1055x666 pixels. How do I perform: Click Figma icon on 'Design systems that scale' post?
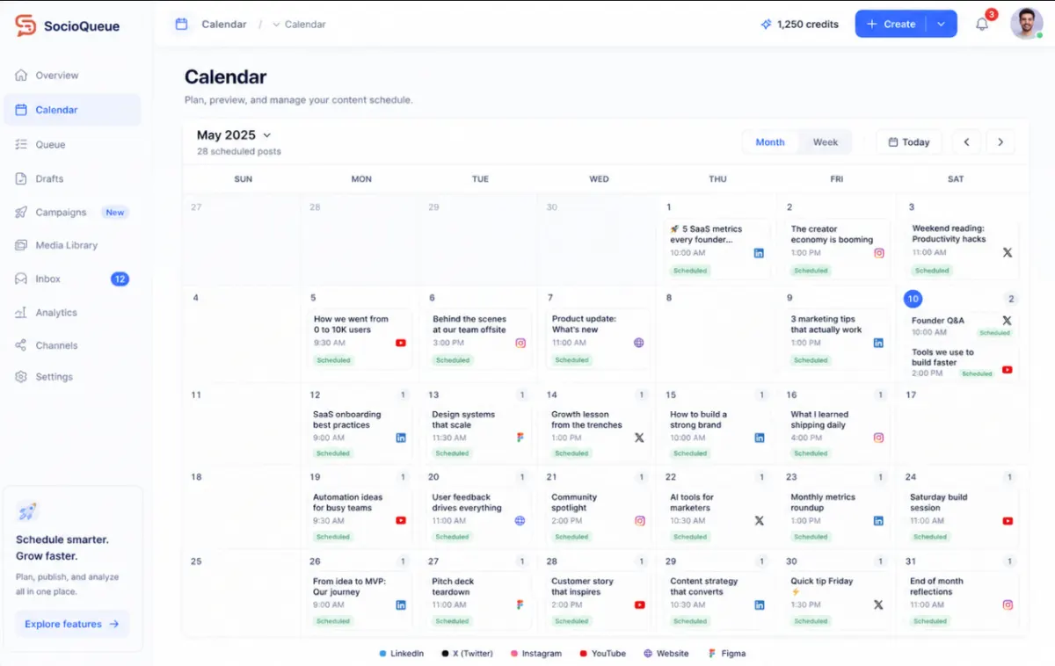click(x=520, y=438)
